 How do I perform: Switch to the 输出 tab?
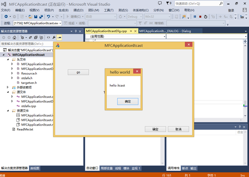193,168
